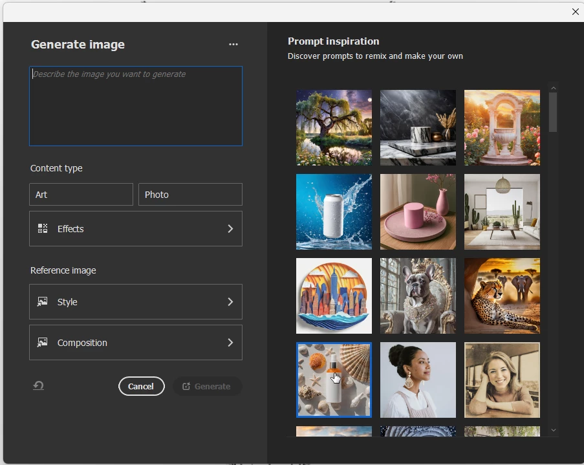The height and width of the screenshot is (465, 584).
Task: Click the inspiration scrollbar up arrow
Action: pos(554,89)
